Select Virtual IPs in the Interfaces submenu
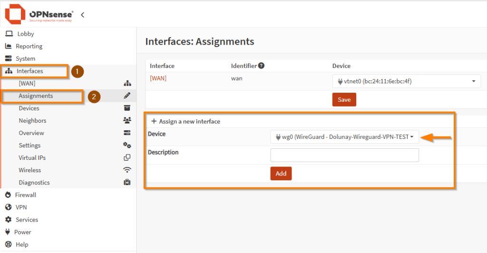 tap(32, 158)
